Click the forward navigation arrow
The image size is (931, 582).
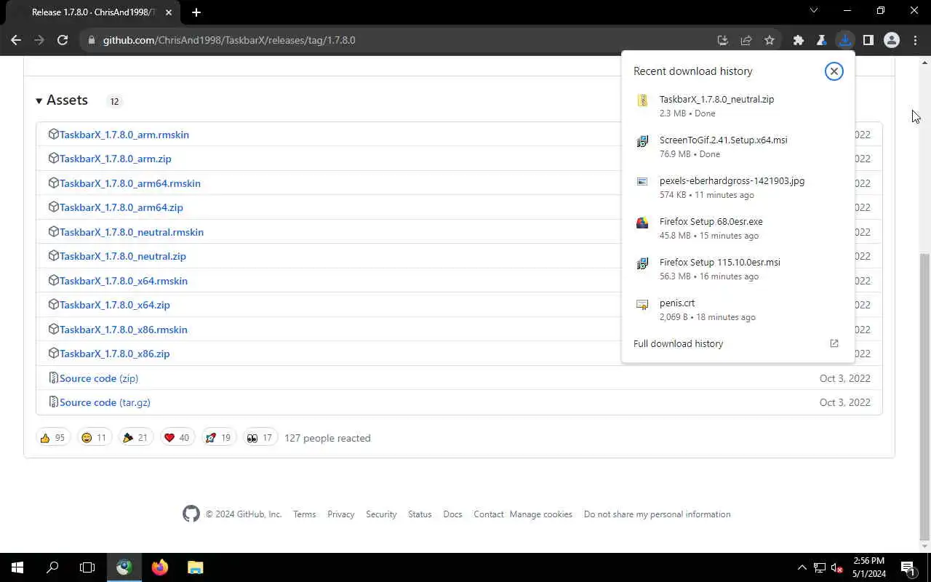click(39, 40)
